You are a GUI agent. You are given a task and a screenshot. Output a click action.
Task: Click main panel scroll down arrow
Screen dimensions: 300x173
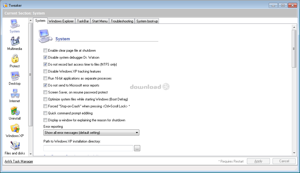(x=294, y=153)
